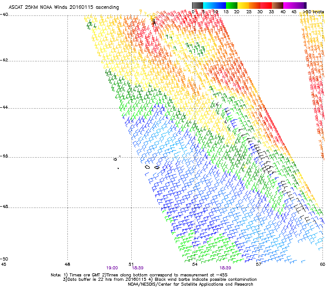Click the '18:59' time label beside longitude 51
This screenshot has width=326, height=287.
(x=137, y=268)
